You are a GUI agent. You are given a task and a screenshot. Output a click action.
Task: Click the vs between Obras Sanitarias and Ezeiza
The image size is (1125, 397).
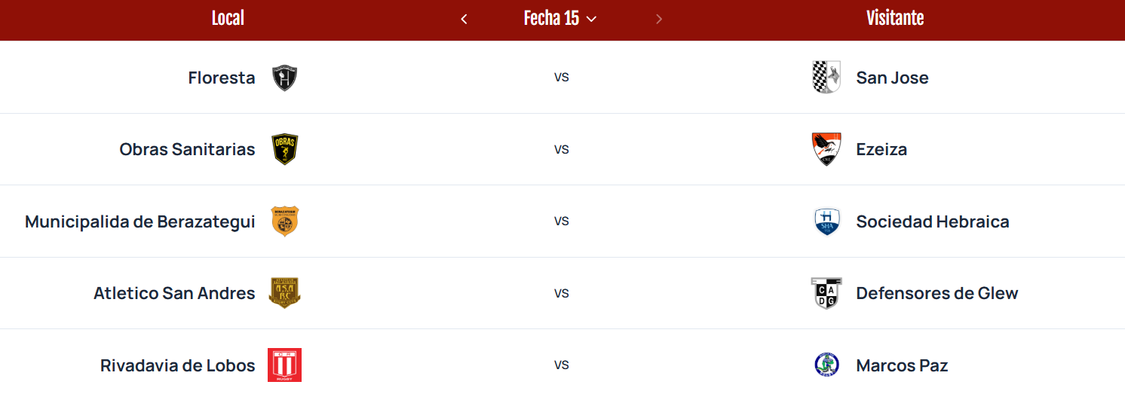tap(562, 149)
